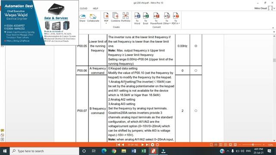
Task: Click the Create PDF icon
Action: click(x=106, y=16)
